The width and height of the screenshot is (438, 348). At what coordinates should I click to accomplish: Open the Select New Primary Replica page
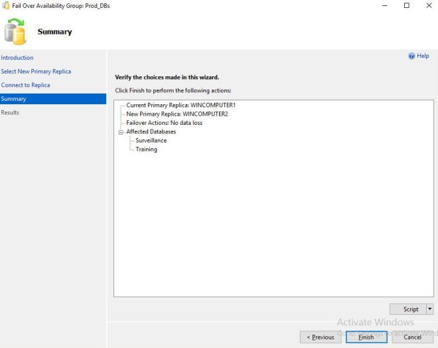[36, 71]
